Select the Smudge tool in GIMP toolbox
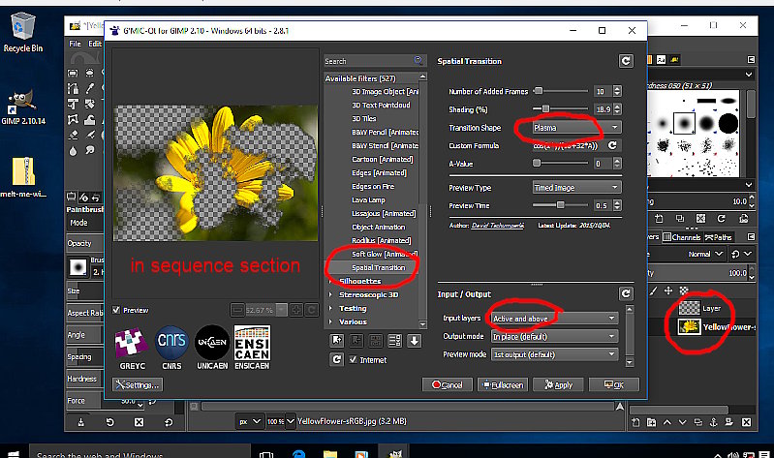 click(x=90, y=150)
